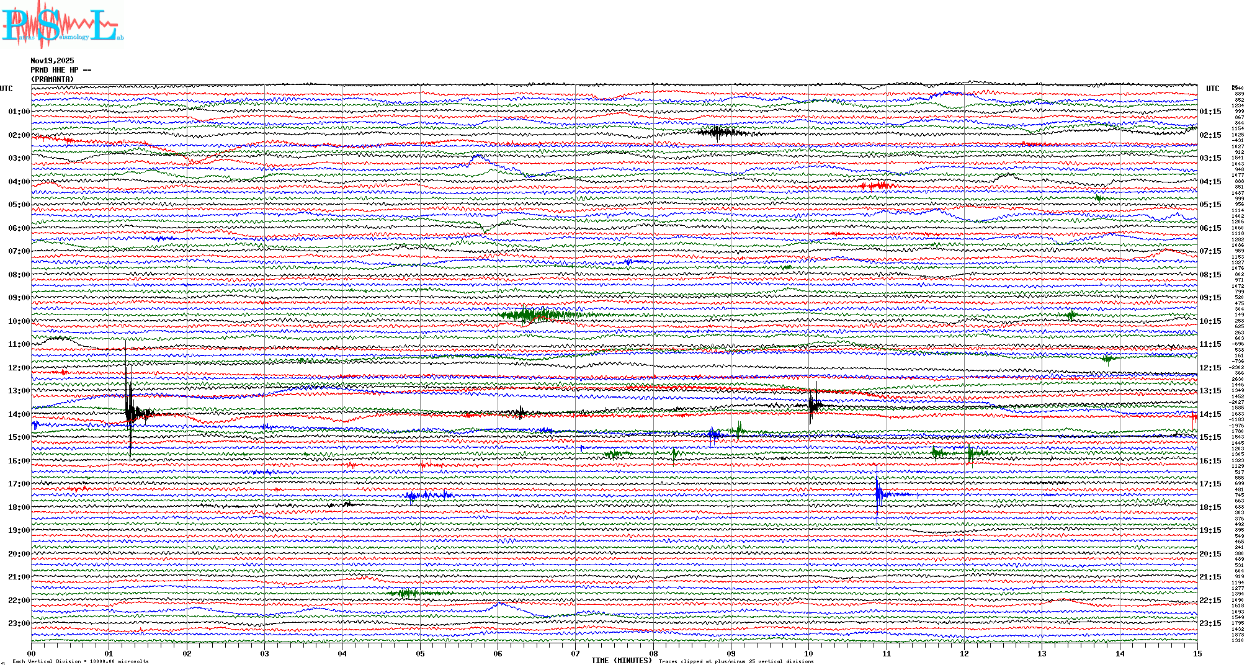Click minute 15 on bottom time axis
Screen dimensions: 1247x670
point(1197,653)
